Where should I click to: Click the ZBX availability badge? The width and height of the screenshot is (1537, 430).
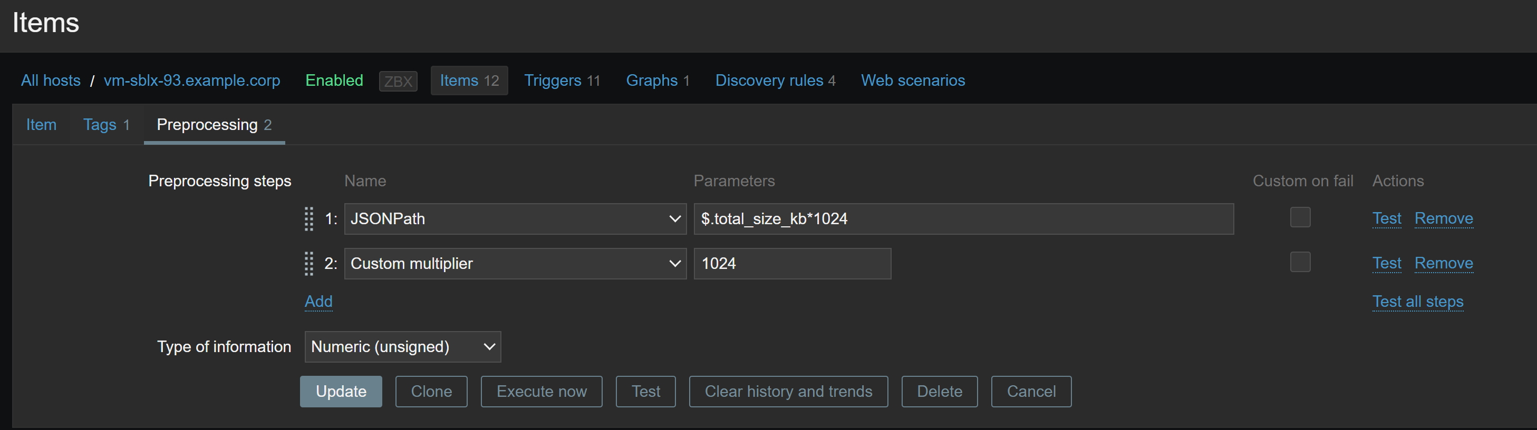[x=398, y=81]
